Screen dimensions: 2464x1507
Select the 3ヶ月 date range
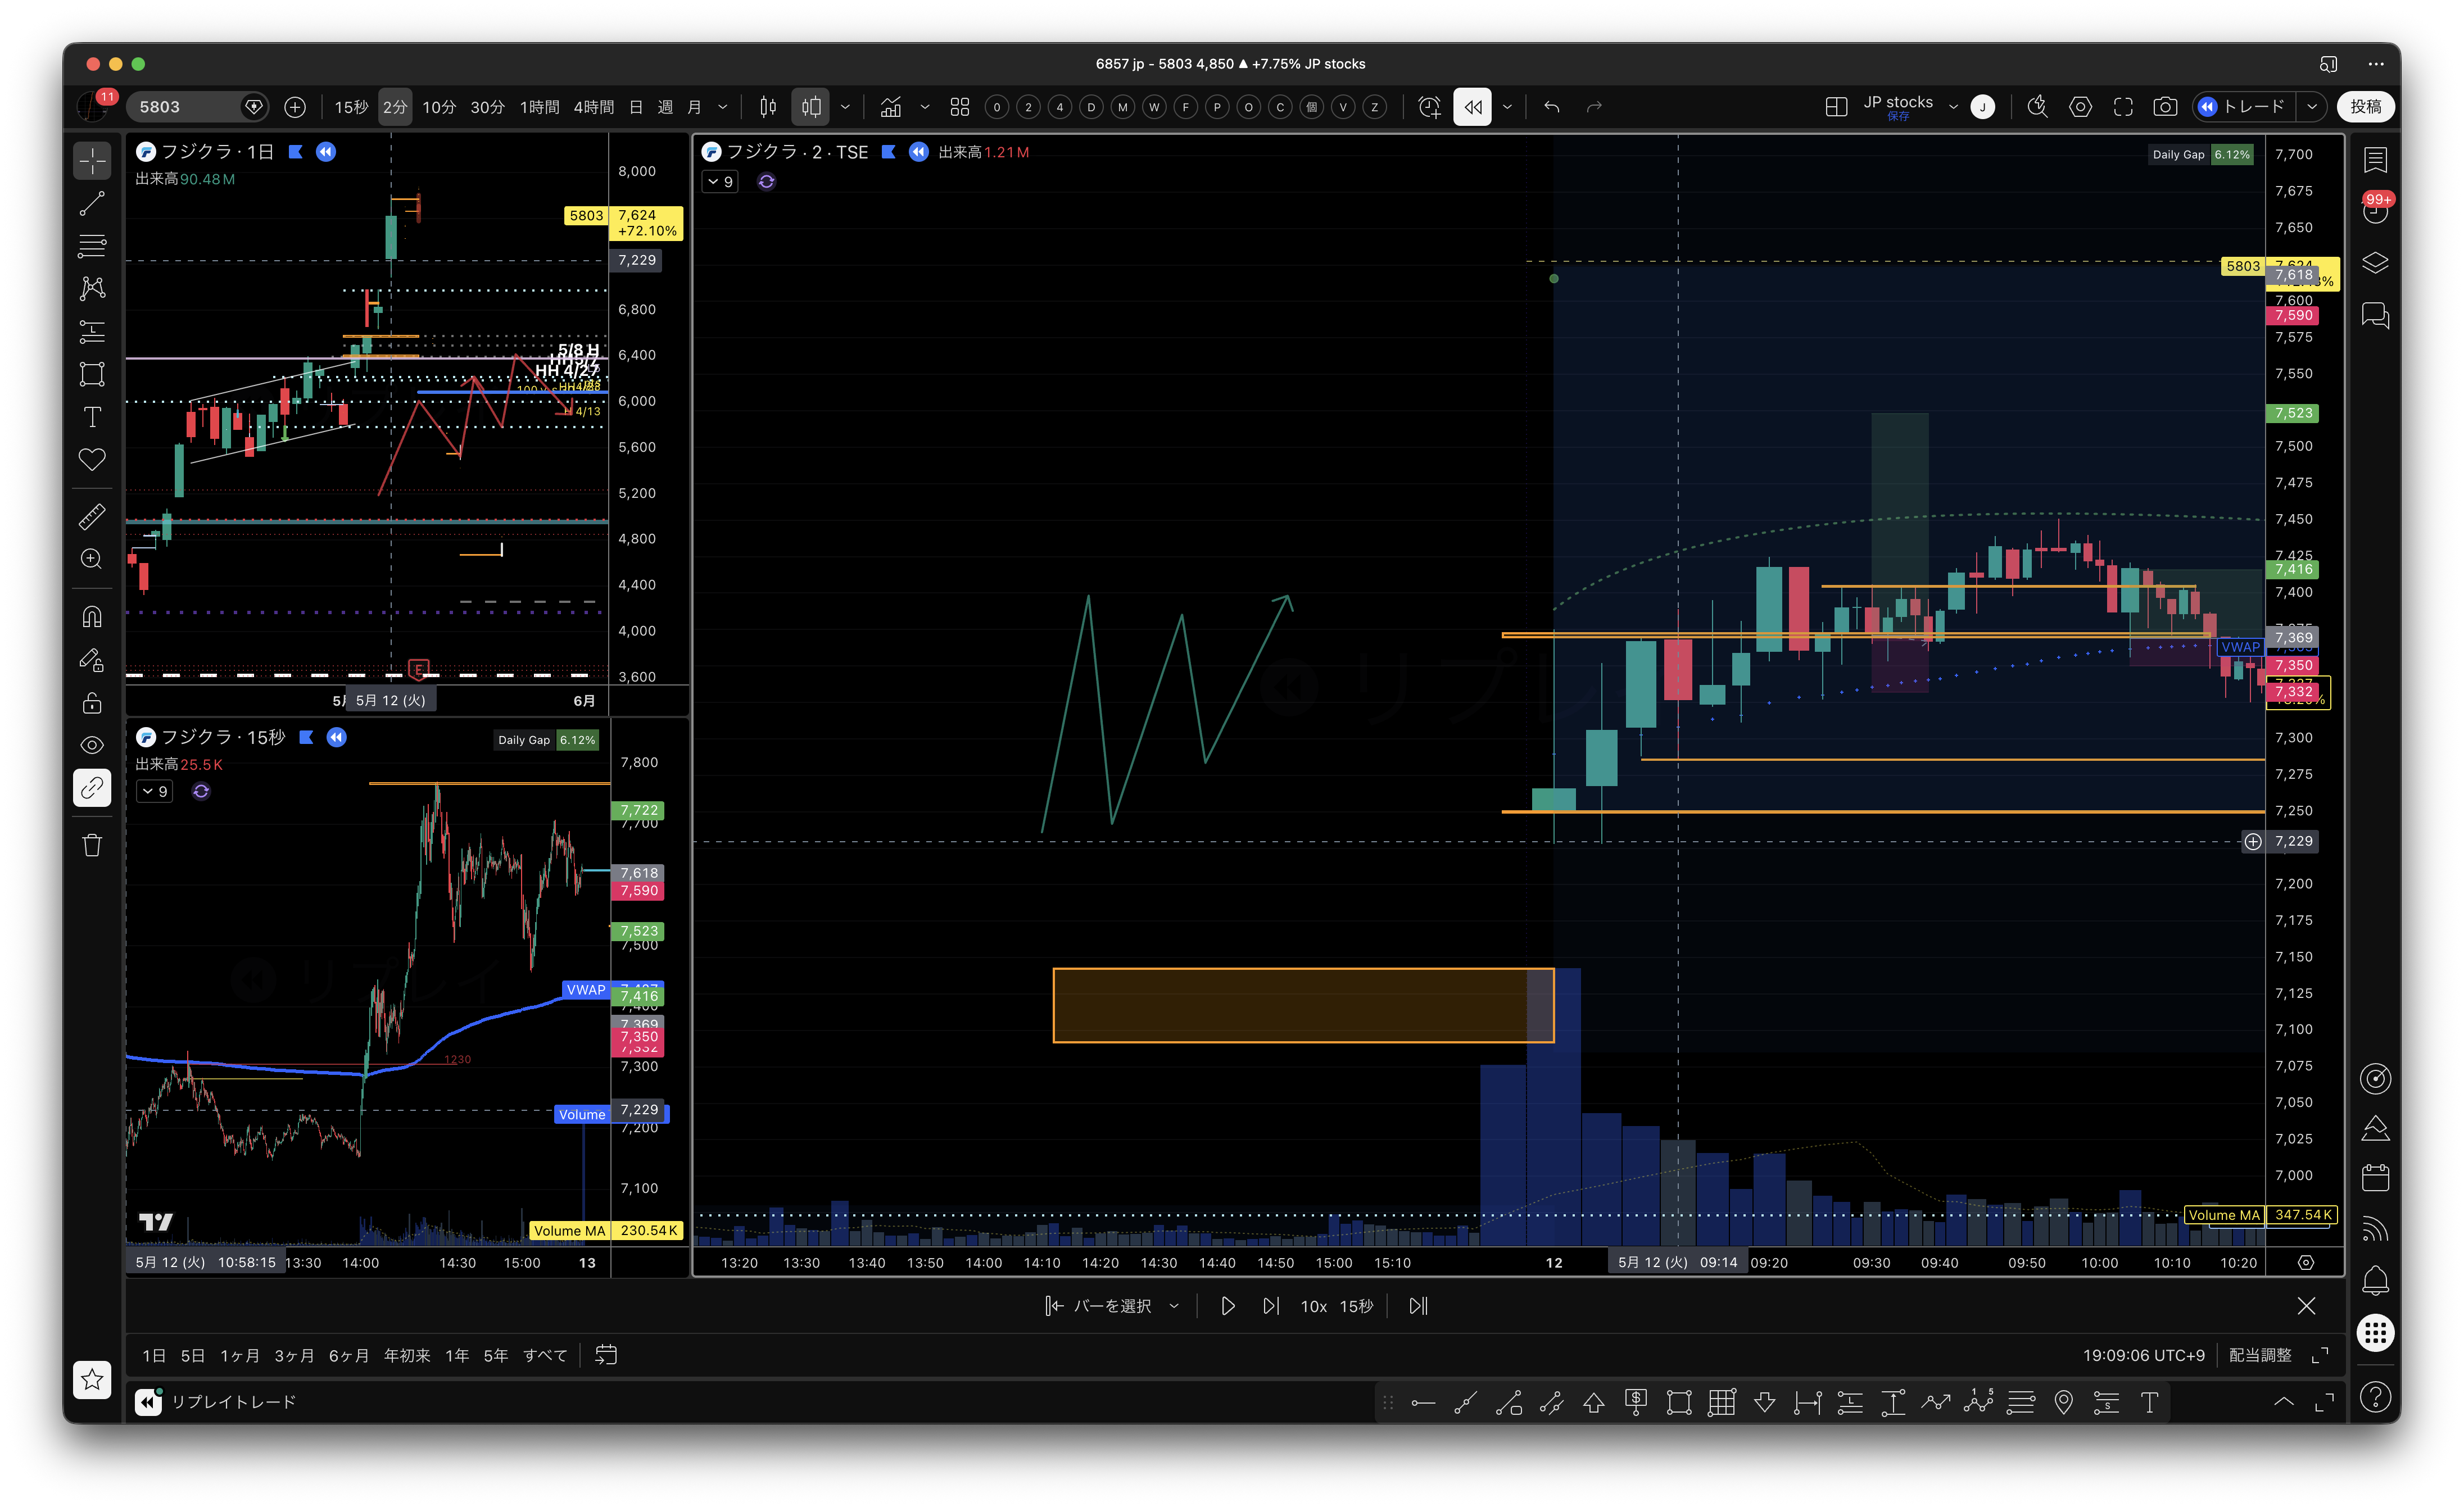pos(294,1355)
